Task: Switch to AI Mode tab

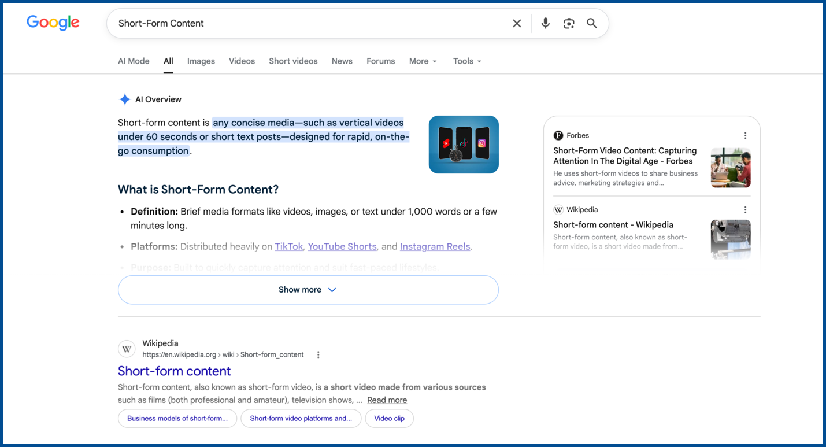Action: pos(134,61)
